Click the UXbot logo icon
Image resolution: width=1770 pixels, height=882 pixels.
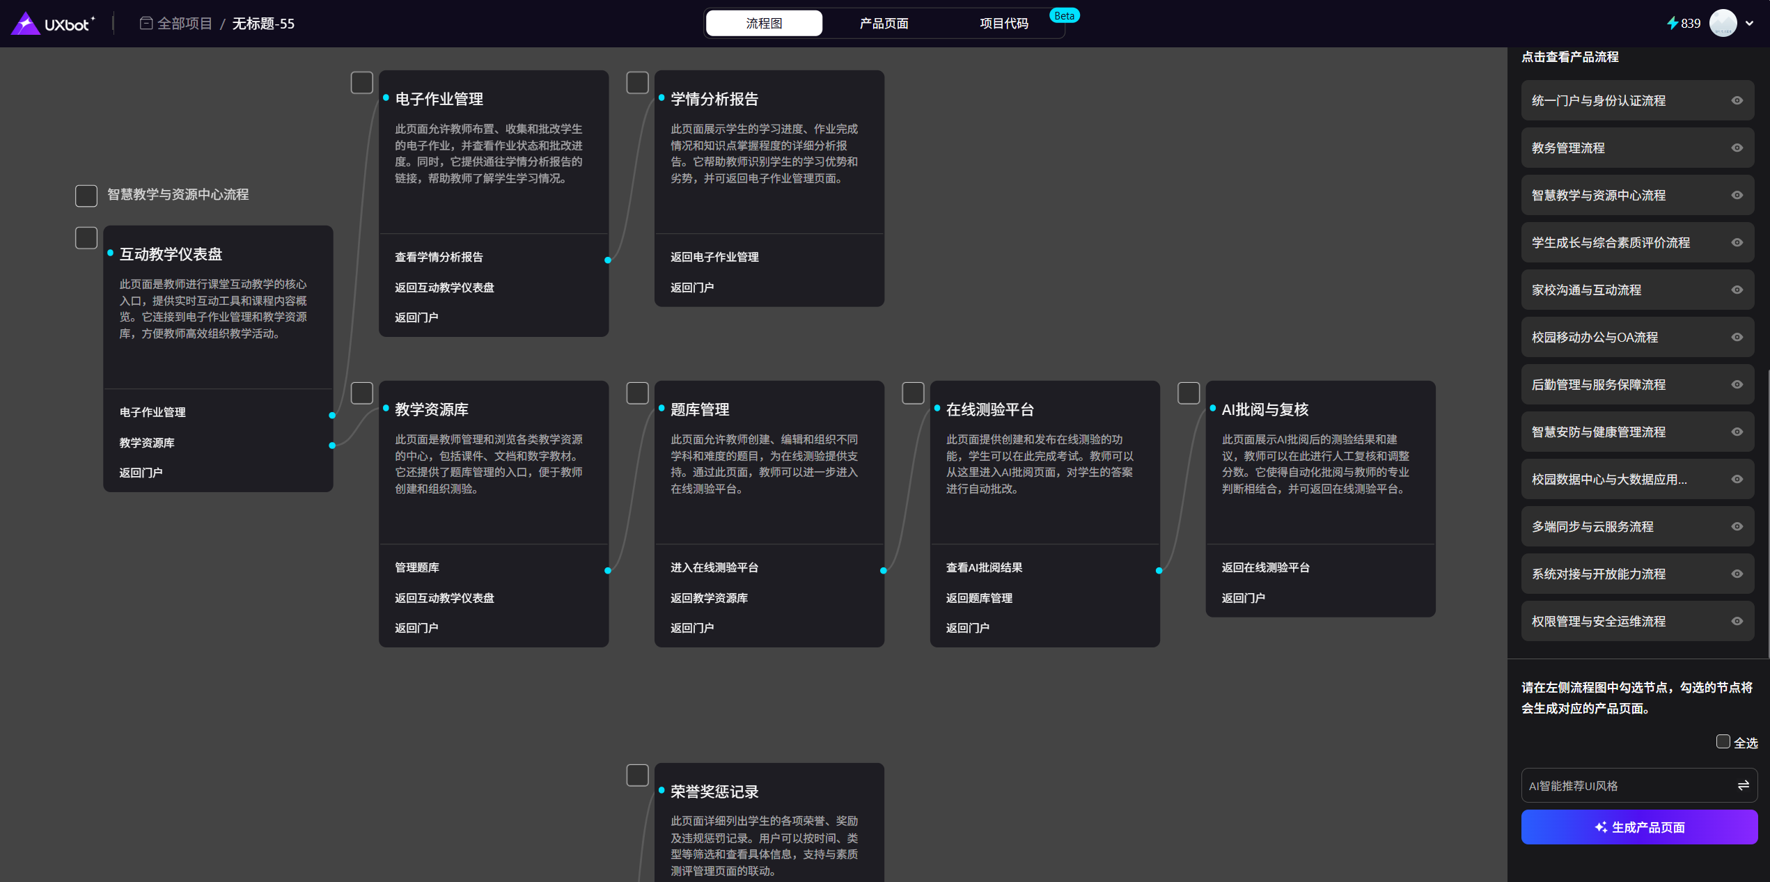pyautogui.click(x=26, y=24)
